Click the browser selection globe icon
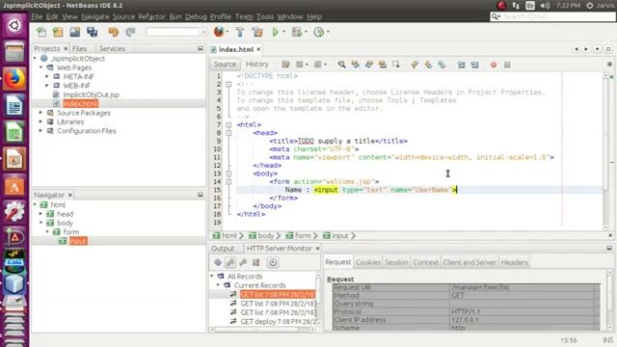 tap(219, 32)
